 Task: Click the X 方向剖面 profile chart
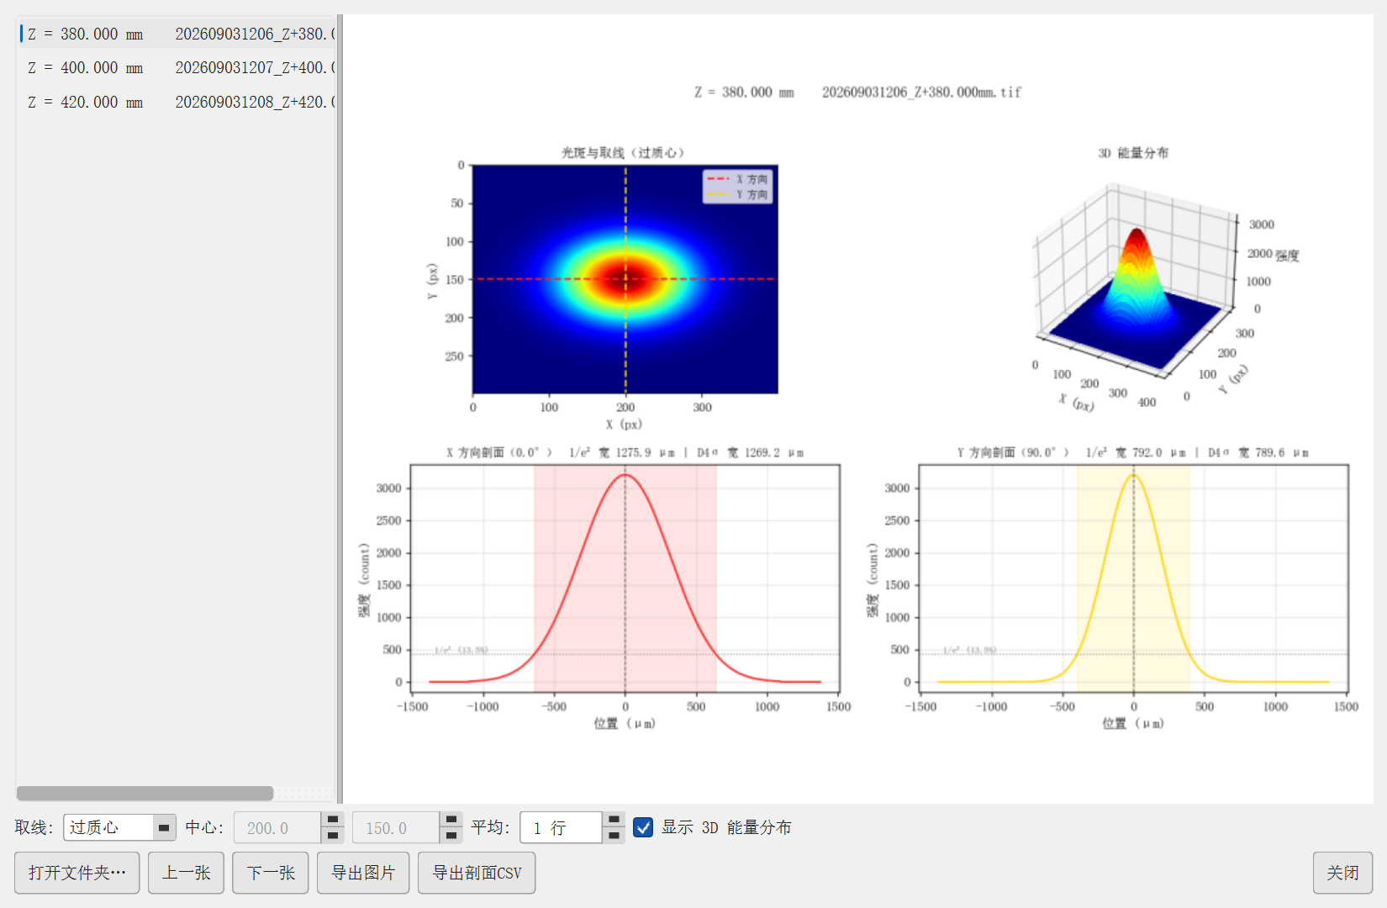pos(625,578)
